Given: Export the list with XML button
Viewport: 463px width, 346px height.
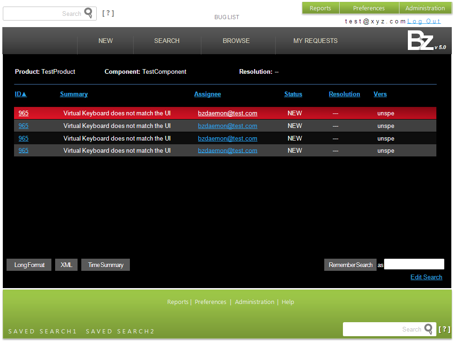Looking at the screenshot, I should coord(66,265).
